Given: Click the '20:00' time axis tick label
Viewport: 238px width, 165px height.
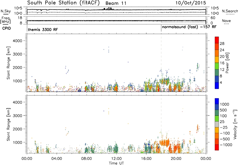Looking at the screenshot, I should (x=176, y=159).
